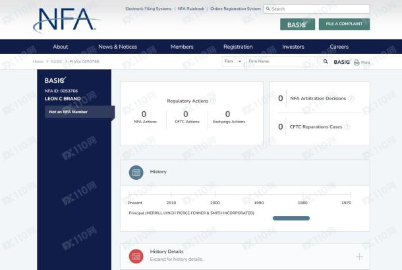This screenshot has height=270, width=402.
Task: Open the Registration menu
Action: coord(238,47)
